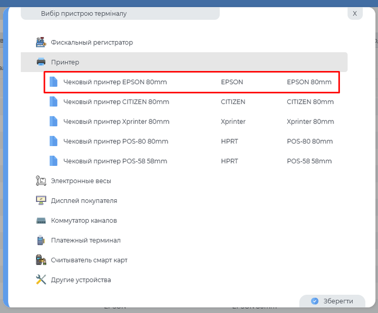Image resolution: width=378 pixels, height=313 pixels.
Task: Click the Считыватель смарт карт icon
Action: click(41, 260)
